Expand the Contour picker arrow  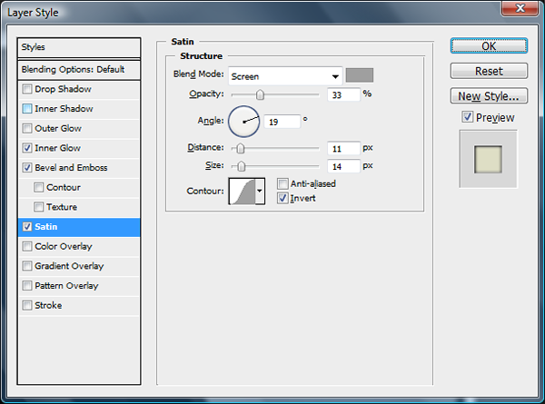coord(261,191)
